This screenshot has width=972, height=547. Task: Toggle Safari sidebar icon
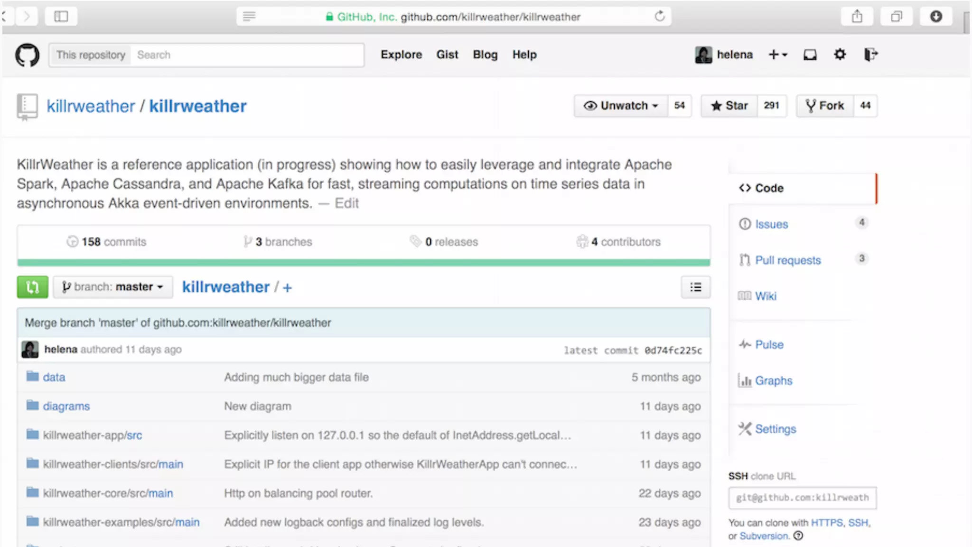click(61, 17)
